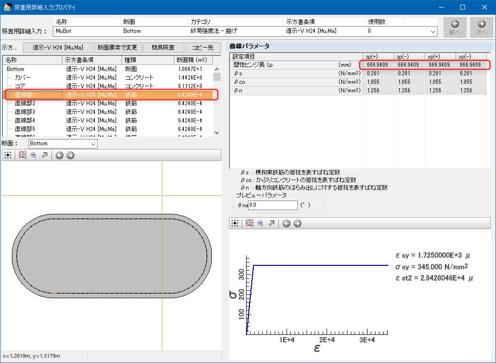Click the 断面積 column header

coord(192,60)
